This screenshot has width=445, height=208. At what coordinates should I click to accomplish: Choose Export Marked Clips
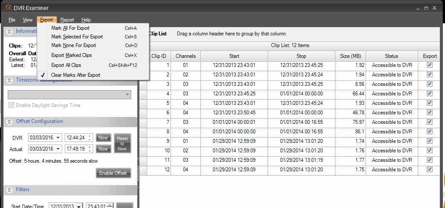(x=93, y=55)
